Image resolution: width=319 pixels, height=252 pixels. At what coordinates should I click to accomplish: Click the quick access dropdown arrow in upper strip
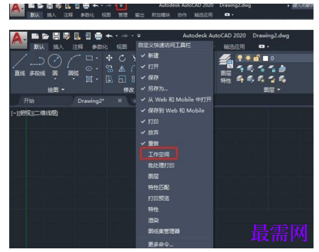(121, 6)
